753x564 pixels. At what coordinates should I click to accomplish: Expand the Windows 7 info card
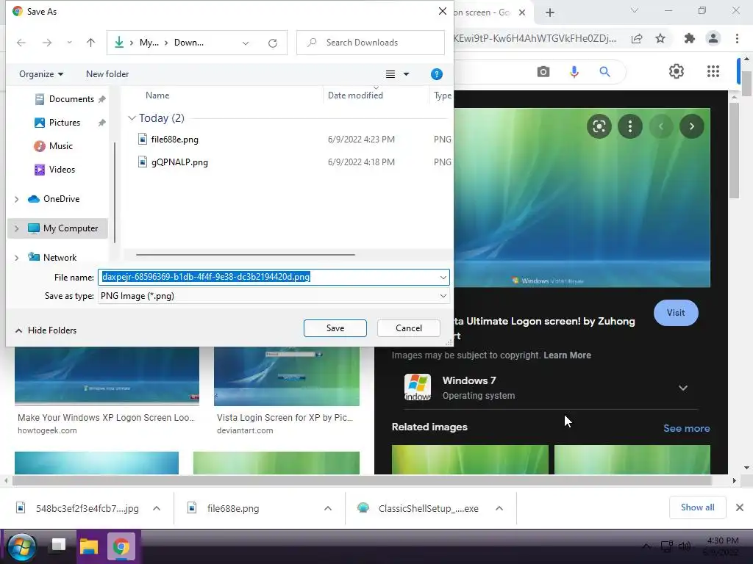point(683,388)
